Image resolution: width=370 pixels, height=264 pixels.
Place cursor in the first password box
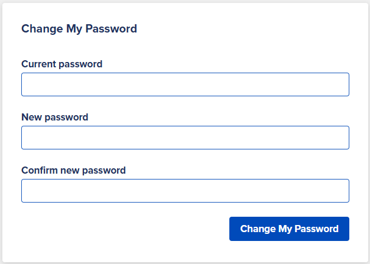[x=185, y=84]
